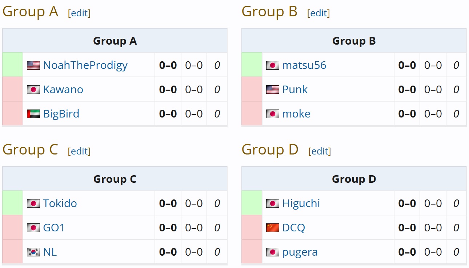
Task: Click the China flag icon beside DCQ
Action: (x=273, y=228)
